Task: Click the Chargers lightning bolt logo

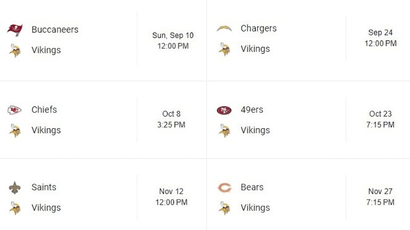Action: pyautogui.click(x=224, y=28)
